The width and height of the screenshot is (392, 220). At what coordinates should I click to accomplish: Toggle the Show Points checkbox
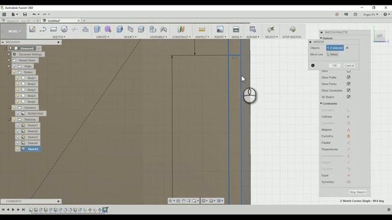point(349,84)
